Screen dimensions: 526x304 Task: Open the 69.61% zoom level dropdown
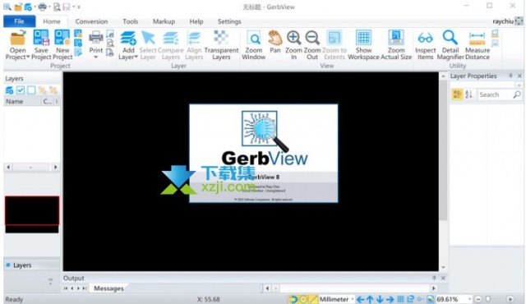[x=469, y=299]
